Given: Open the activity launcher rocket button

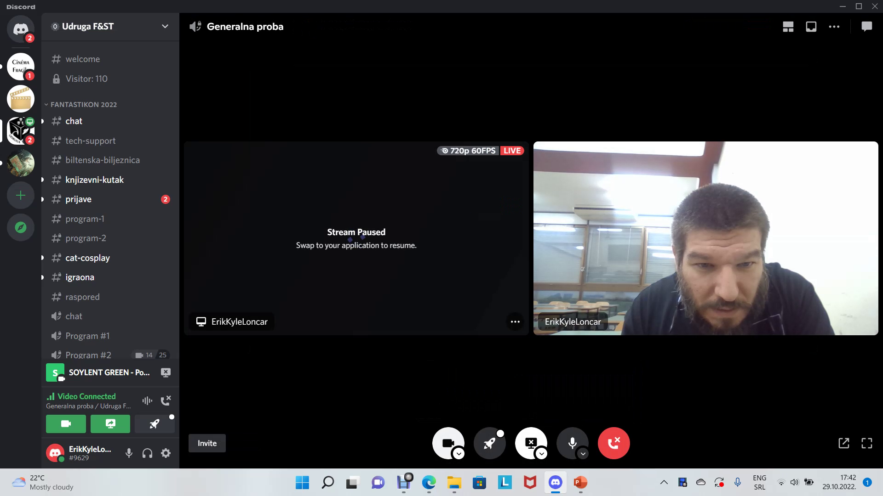Looking at the screenshot, I should coord(489,443).
